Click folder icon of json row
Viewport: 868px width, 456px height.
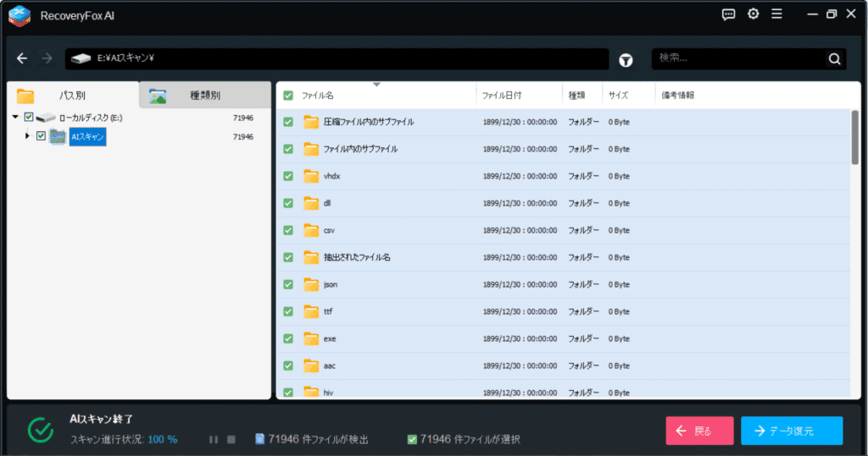(x=311, y=284)
